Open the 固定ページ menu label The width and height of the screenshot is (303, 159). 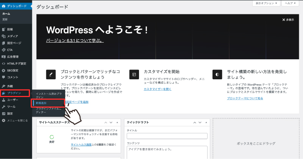coord(14,43)
